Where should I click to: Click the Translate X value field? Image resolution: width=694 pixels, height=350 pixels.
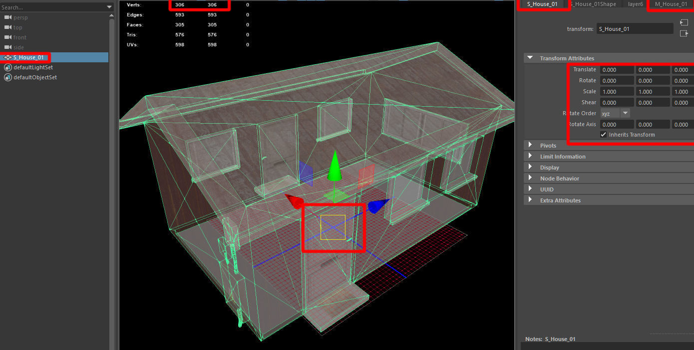(617, 70)
